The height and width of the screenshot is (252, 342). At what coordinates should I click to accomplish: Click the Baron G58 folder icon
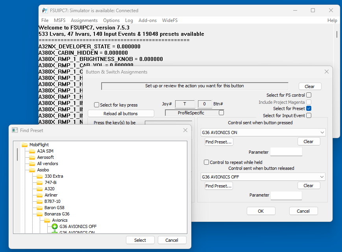[x=40, y=208]
